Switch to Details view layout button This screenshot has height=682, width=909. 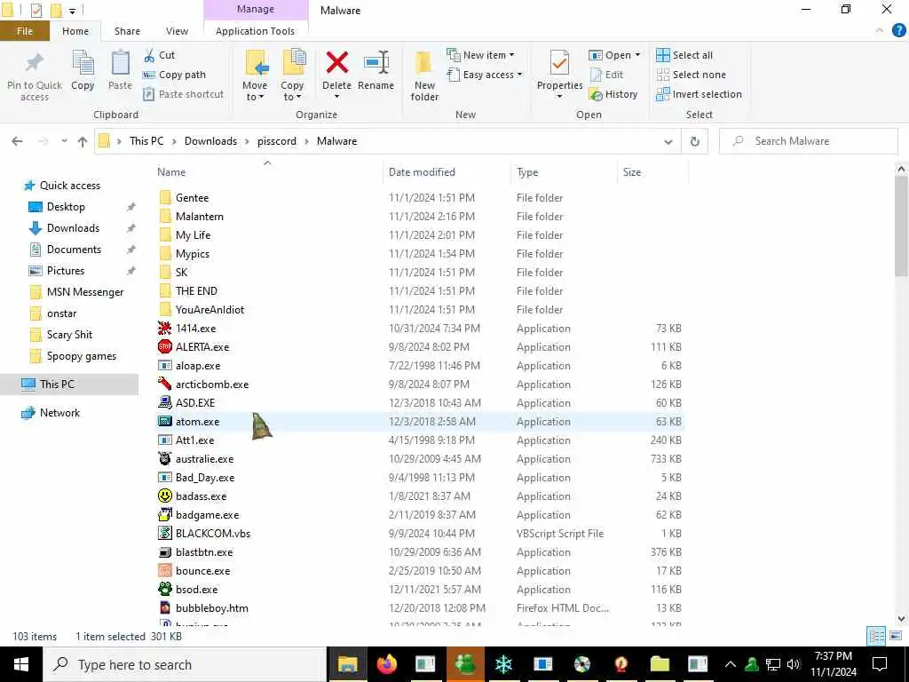[876, 636]
